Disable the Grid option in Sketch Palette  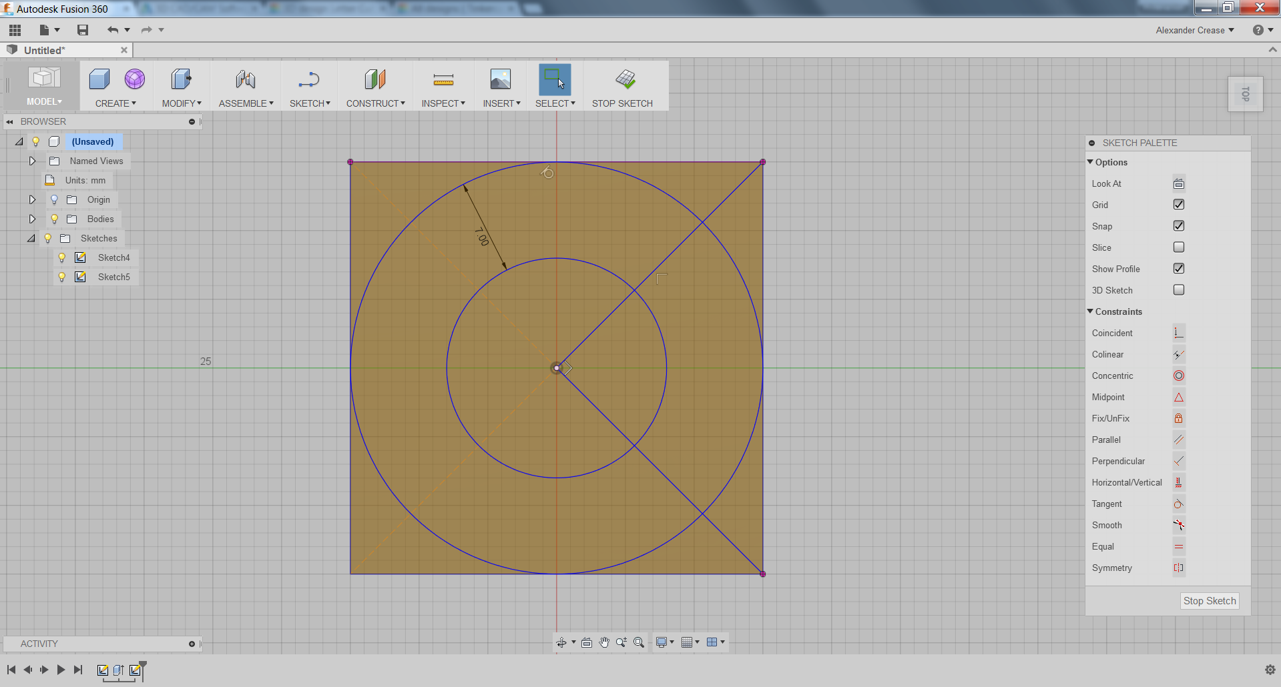click(1178, 204)
